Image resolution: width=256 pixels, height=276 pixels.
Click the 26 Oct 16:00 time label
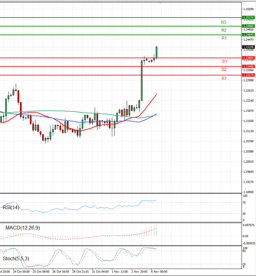pos(61,272)
